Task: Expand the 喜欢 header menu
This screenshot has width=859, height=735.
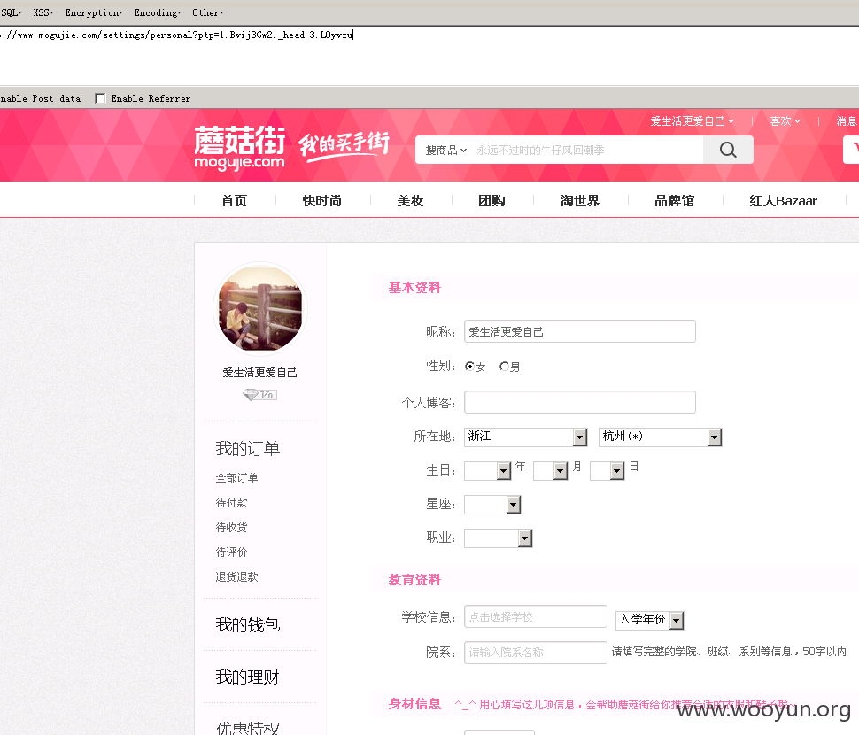Action: coord(785,121)
